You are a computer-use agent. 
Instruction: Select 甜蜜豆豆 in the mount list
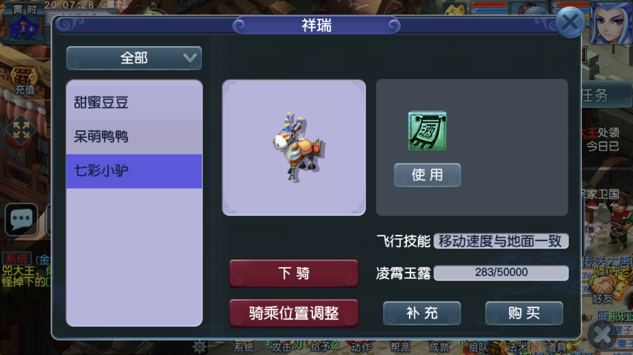tap(134, 103)
